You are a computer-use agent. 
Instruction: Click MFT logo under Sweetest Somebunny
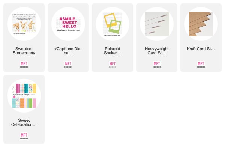coord(24,64)
